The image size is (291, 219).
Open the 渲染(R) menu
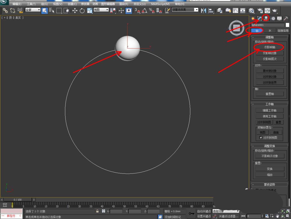(124, 4)
